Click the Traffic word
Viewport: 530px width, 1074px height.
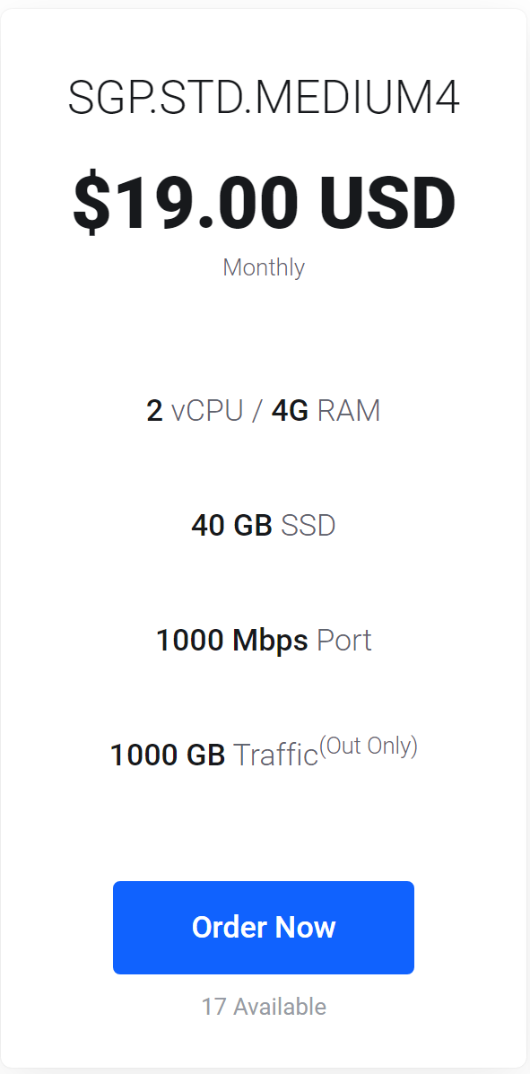point(276,755)
